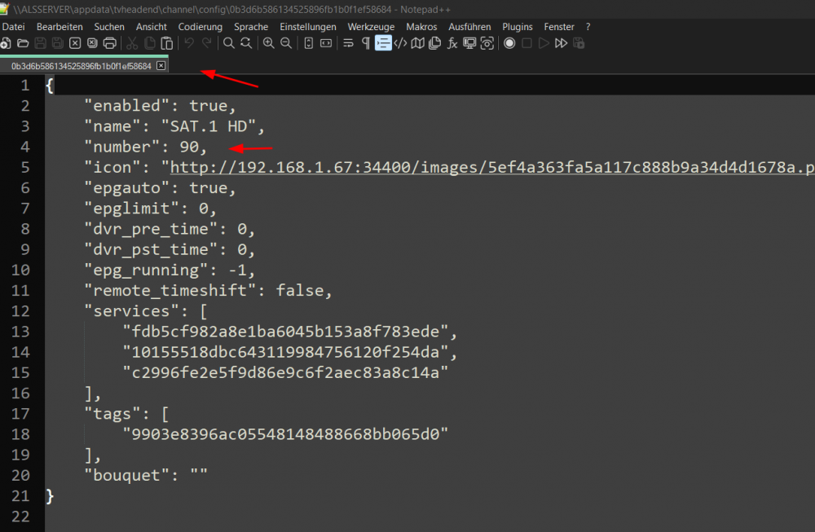The image size is (815, 532).
Task: Open the Document Map icon
Action: point(418,43)
